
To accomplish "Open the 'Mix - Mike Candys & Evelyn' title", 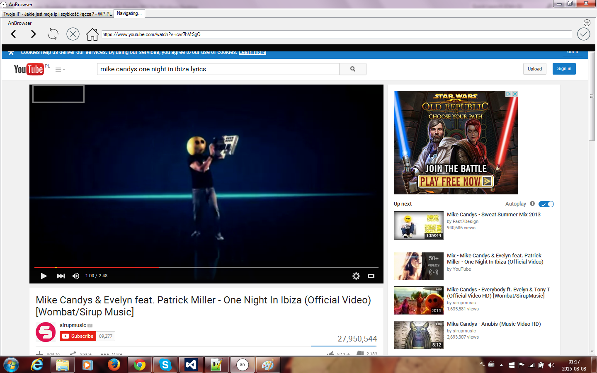I will pos(495,259).
